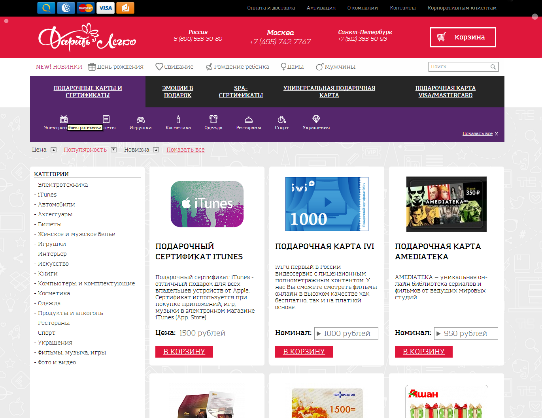542x418 pixels.
Task: Select the Рестораны dish icon
Action: (x=249, y=120)
